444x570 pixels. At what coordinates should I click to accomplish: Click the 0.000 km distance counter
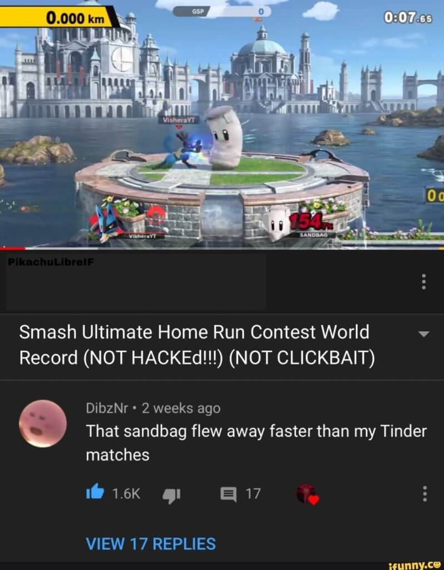[76, 17]
